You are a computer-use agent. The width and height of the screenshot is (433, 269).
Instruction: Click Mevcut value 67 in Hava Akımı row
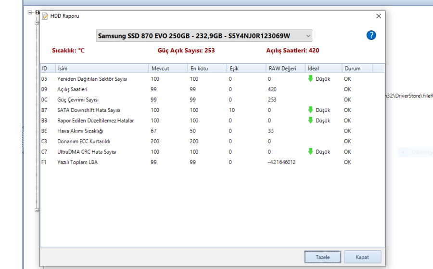[153, 131]
